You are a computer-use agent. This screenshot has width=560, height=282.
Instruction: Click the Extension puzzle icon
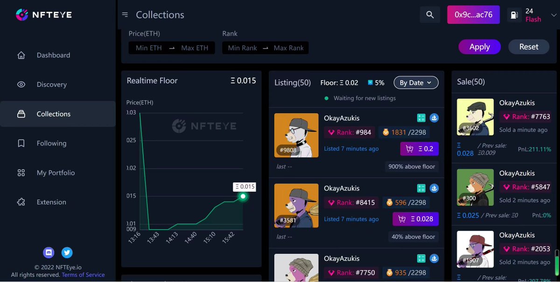point(21,202)
